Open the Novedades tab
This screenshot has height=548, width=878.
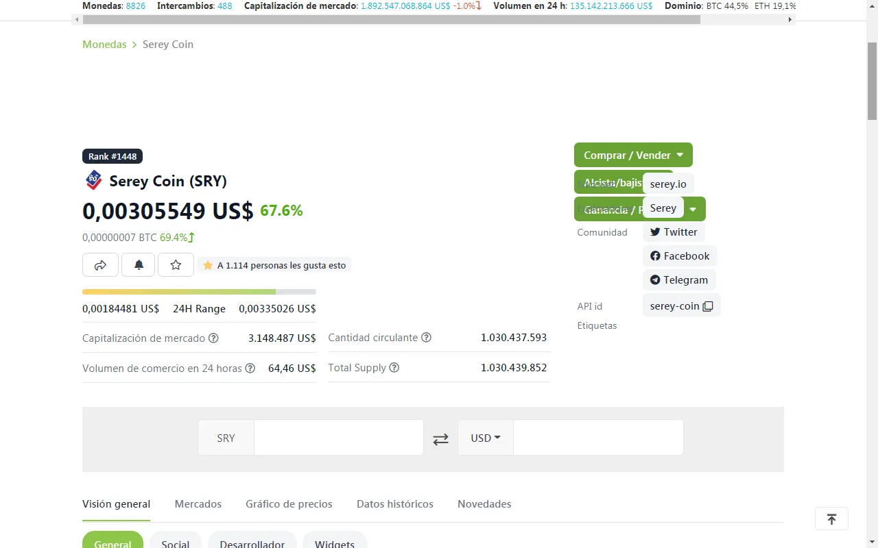point(484,504)
